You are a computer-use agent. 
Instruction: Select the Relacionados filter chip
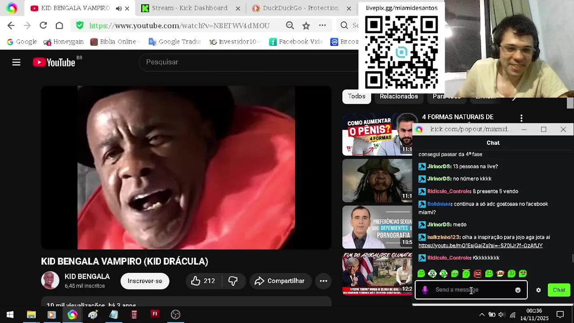pyautogui.click(x=399, y=96)
